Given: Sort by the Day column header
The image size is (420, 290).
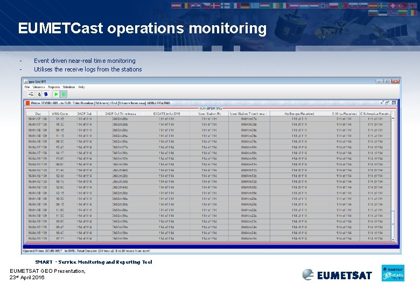Looking at the screenshot, I should click(38, 114).
